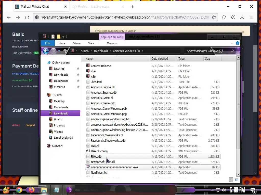Open browser downloads arrow icon
This screenshot has height=195, width=261.
click(x=242, y=17)
